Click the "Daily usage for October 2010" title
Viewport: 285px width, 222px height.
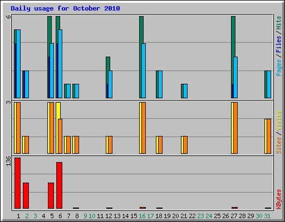[x=65, y=8]
